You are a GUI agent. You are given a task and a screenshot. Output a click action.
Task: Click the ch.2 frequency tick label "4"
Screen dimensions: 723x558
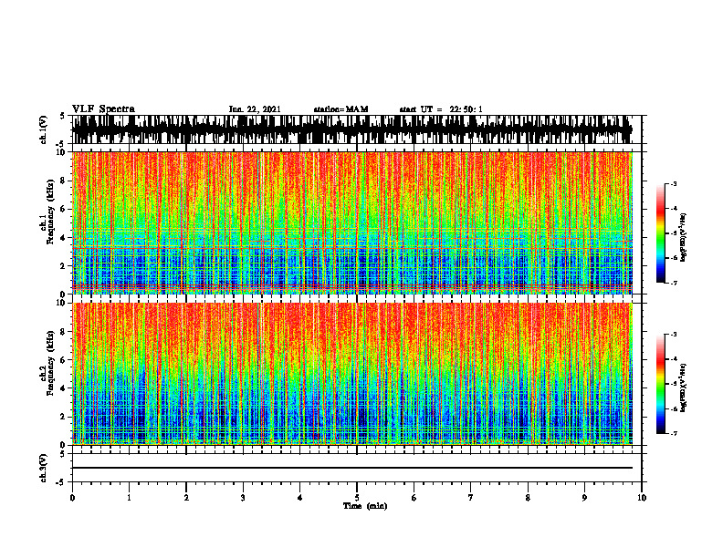click(63, 388)
